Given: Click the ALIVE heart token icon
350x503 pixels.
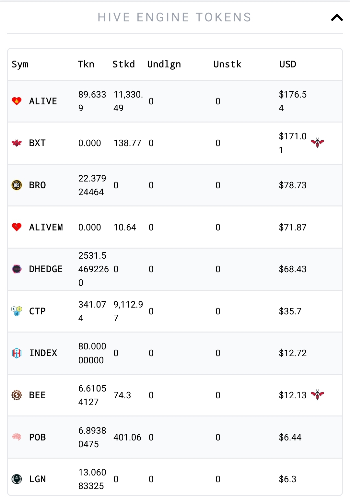Looking at the screenshot, I should pyautogui.click(x=17, y=101).
